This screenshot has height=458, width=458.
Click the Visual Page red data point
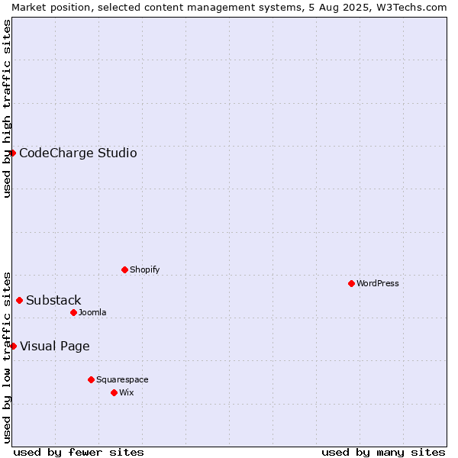(13, 346)
